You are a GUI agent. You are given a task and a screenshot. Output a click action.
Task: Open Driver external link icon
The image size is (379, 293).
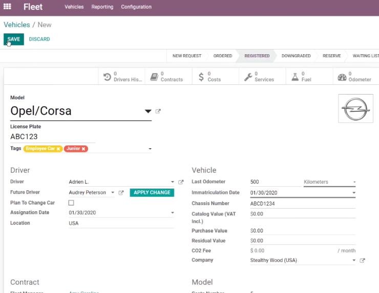(181, 182)
